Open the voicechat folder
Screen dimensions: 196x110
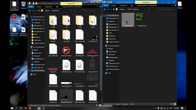[66, 36]
